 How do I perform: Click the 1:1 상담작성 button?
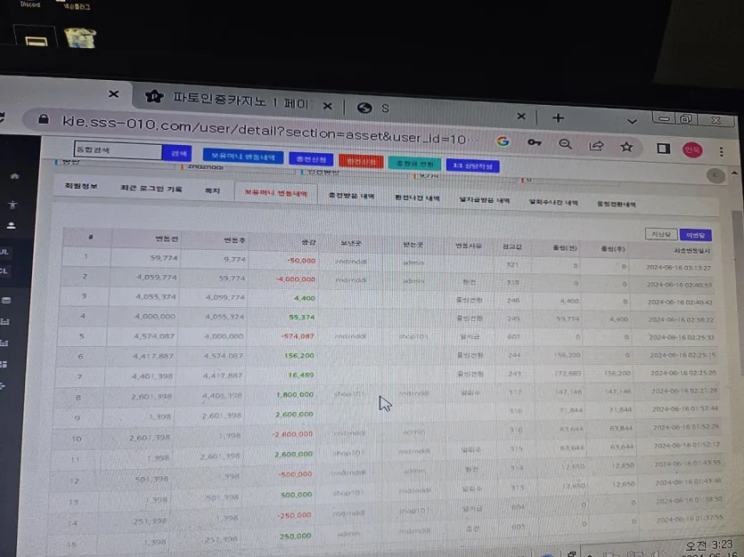click(472, 165)
